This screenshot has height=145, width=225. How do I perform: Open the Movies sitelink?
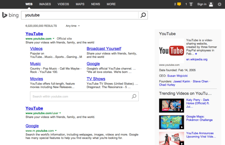pos(37,79)
